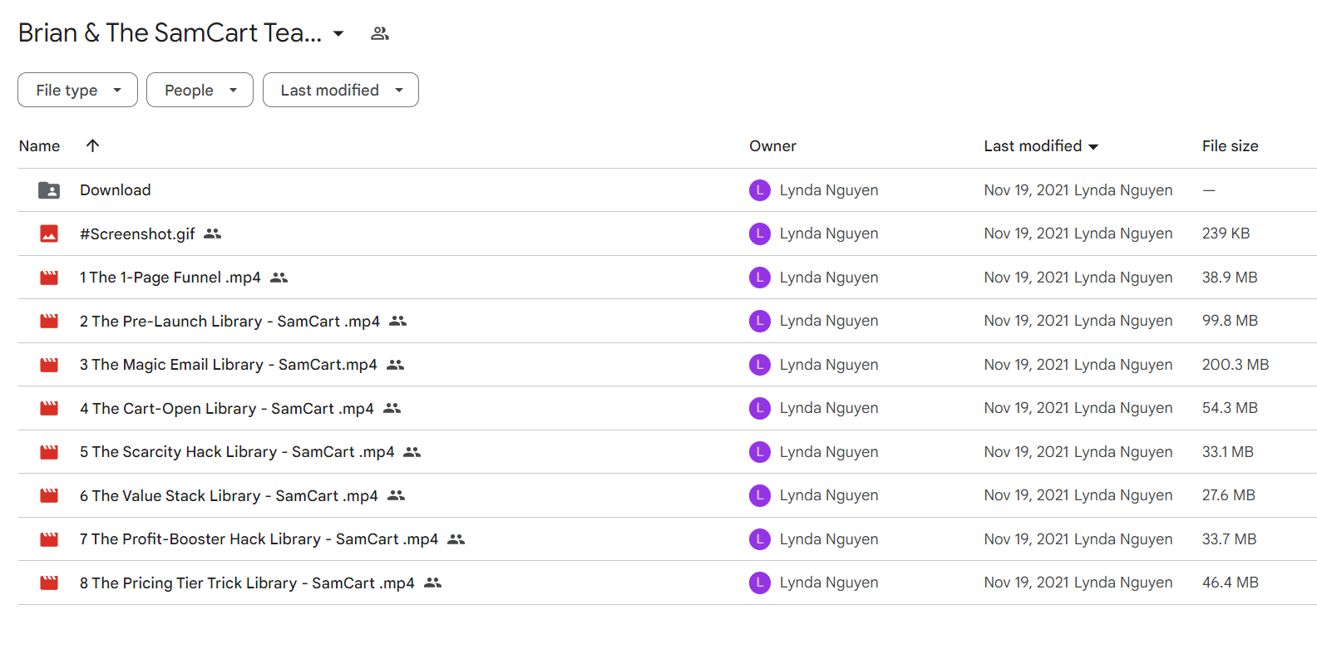Click owner avatar in the #Screenshot.gif row
This screenshot has width=1317, height=654.
pos(760,234)
